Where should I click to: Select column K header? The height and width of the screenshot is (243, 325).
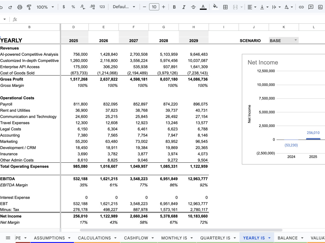pyautogui.click(x=284, y=27)
